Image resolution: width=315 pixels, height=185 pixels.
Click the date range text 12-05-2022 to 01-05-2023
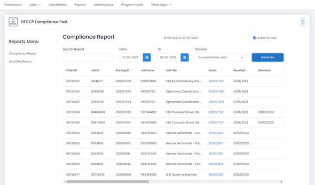tap(181, 38)
